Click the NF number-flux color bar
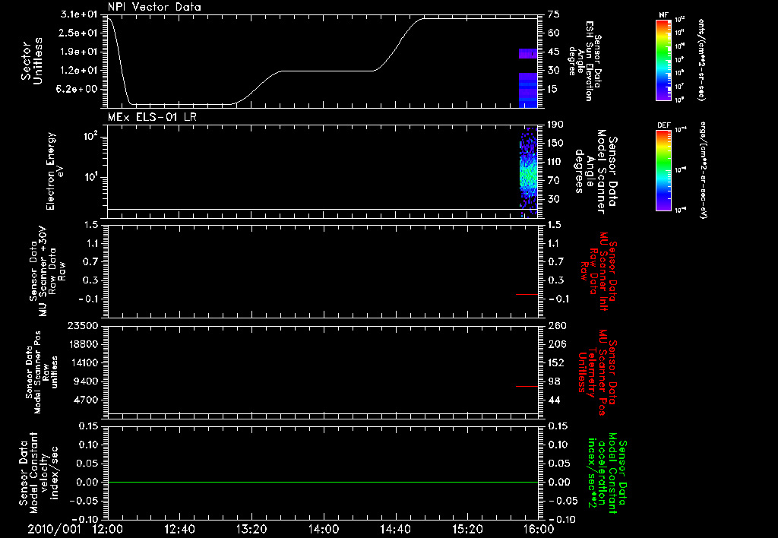The height and width of the screenshot is (538, 778). [664, 59]
